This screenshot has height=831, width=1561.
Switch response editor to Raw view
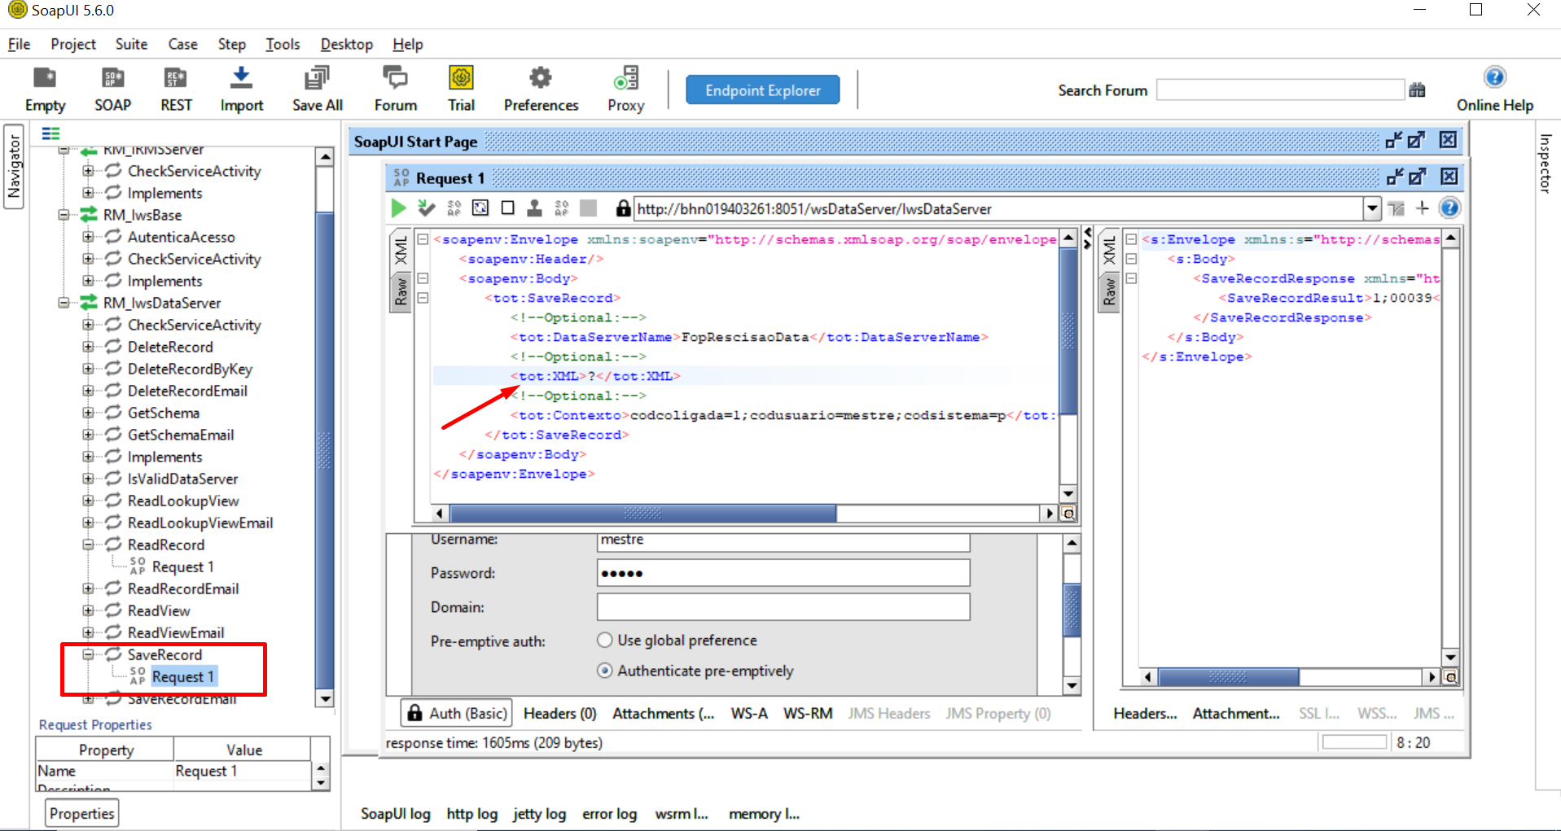(x=1109, y=291)
